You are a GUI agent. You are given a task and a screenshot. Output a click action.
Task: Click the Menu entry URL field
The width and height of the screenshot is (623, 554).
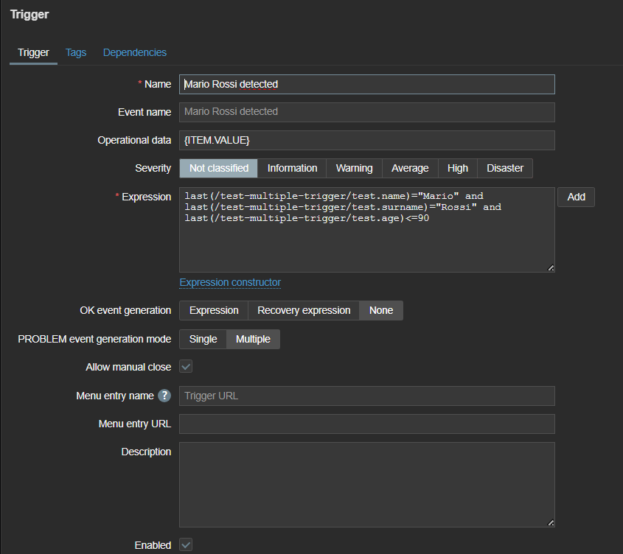coord(366,424)
